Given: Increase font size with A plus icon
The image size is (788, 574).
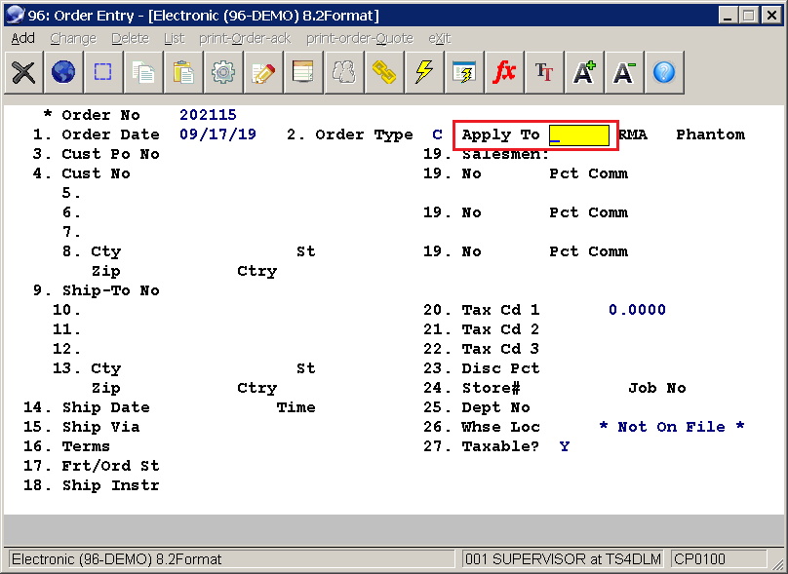Looking at the screenshot, I should click(584, 72).
